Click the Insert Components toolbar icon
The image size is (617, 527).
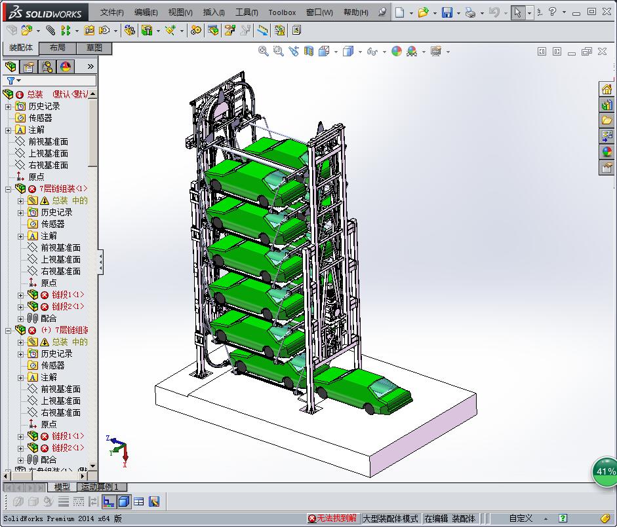[x=26, y=30]
